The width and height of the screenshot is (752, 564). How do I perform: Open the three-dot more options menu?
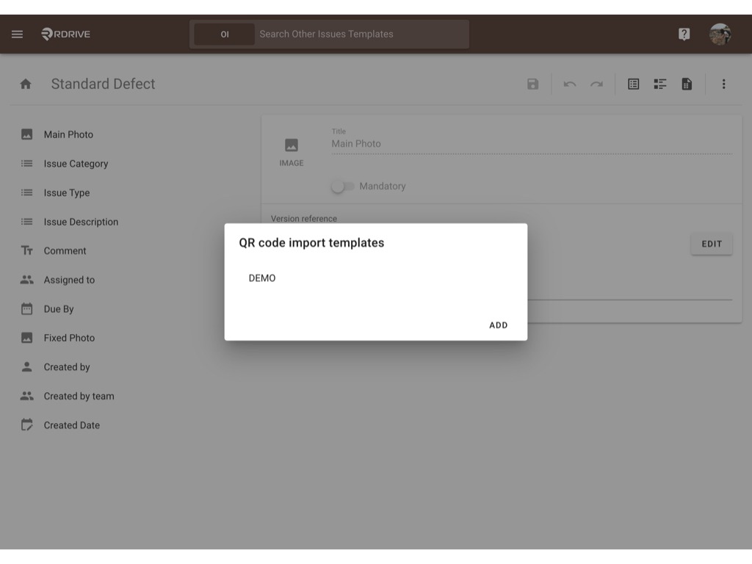(x=723, y=84)
